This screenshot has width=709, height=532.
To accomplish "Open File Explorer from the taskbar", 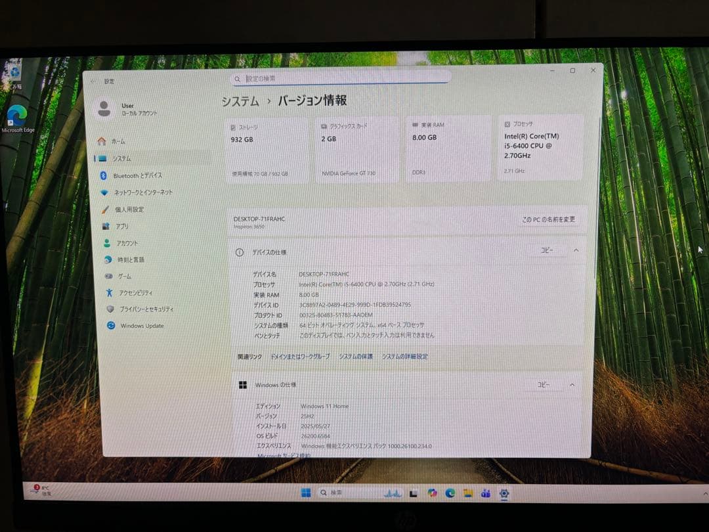I will click(x=468, y=493).
